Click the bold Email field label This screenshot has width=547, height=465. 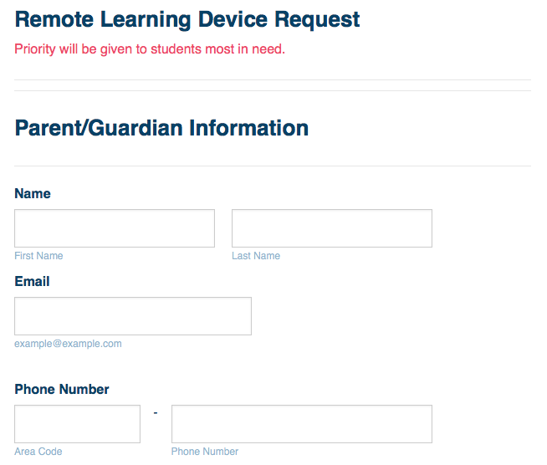[x=33, y=282]
